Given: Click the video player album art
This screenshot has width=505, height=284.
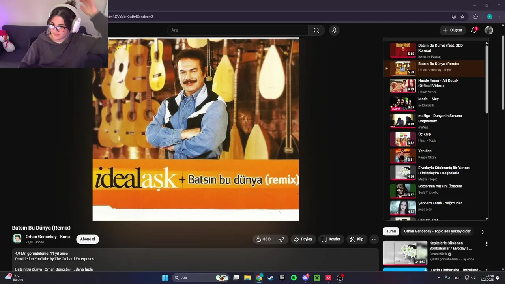Looking at the screenshot, I should click(x=196, y=129).
